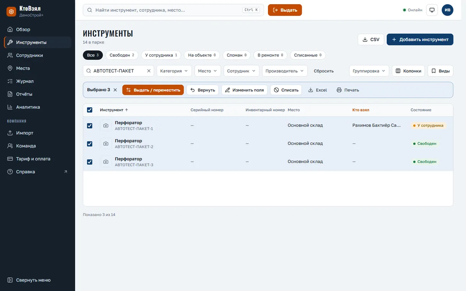The image size is (466, 291).
Task: Open the display mode monitor icon
Action: pos(432,10)
